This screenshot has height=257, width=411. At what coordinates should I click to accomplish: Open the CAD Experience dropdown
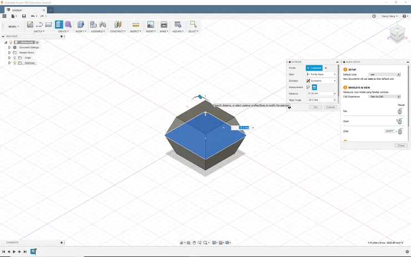coord(384,97)
